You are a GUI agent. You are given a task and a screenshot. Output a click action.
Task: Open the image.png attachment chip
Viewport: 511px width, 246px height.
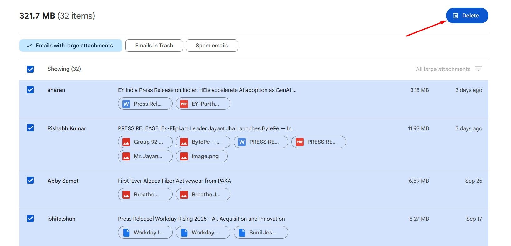[202, 156]
